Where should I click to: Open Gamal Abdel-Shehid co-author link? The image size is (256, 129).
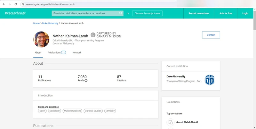187,122
